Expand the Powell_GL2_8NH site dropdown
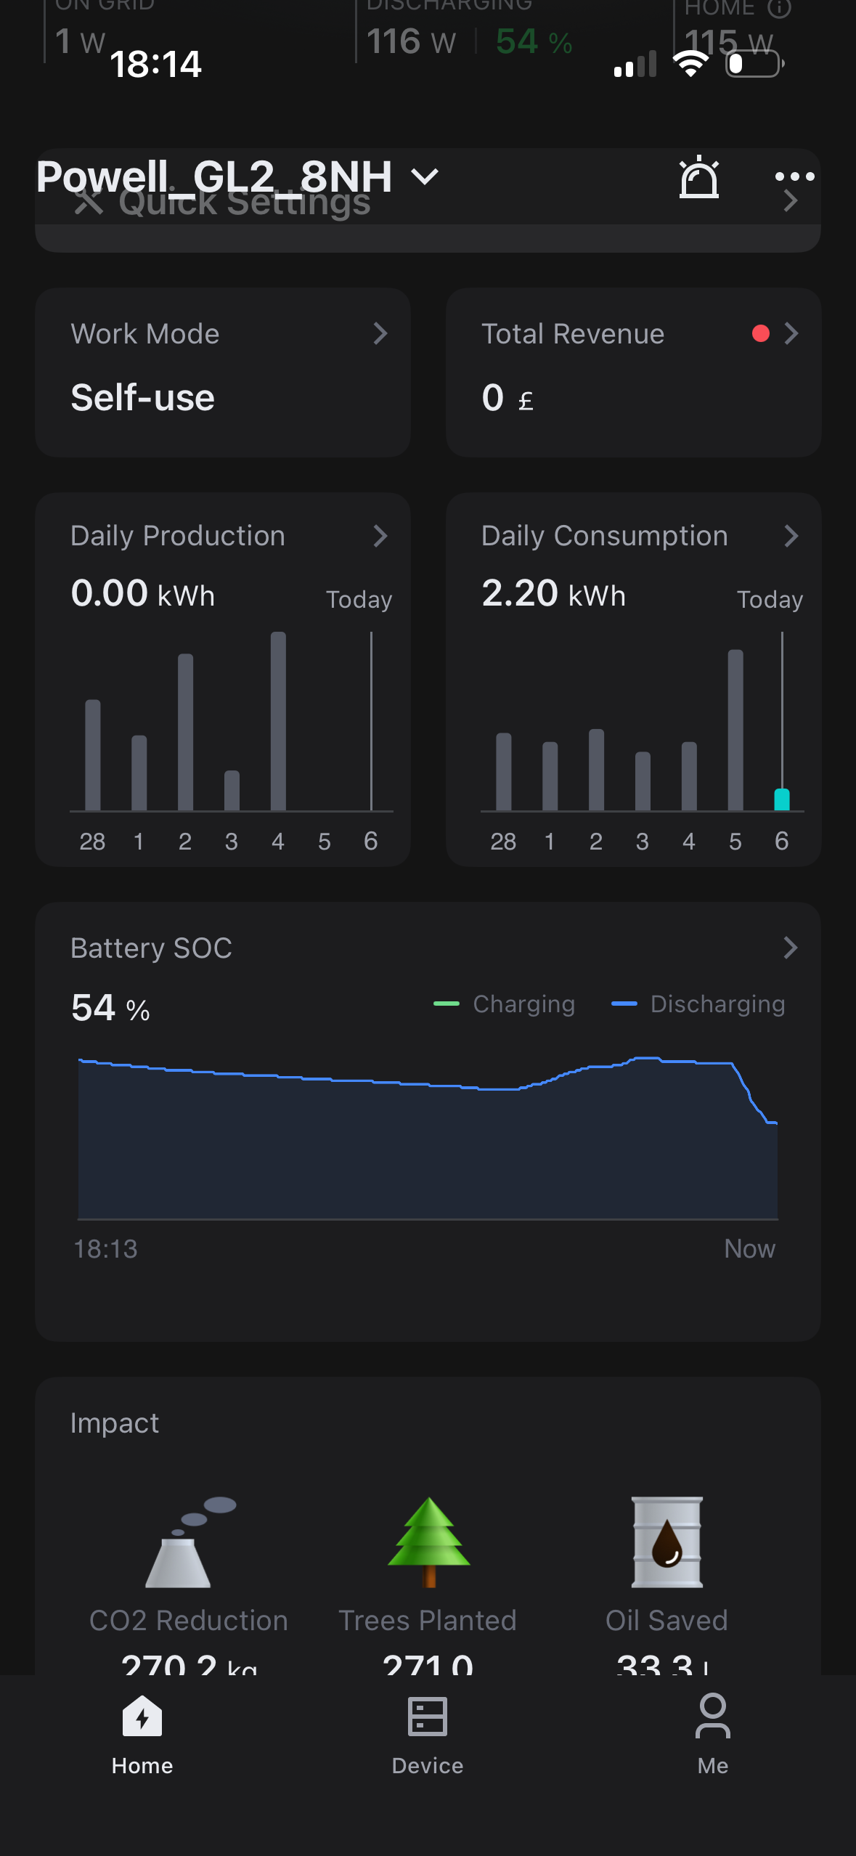This screenshot has height=1856, width=856. pyautogui.click(x=425, y=176)
